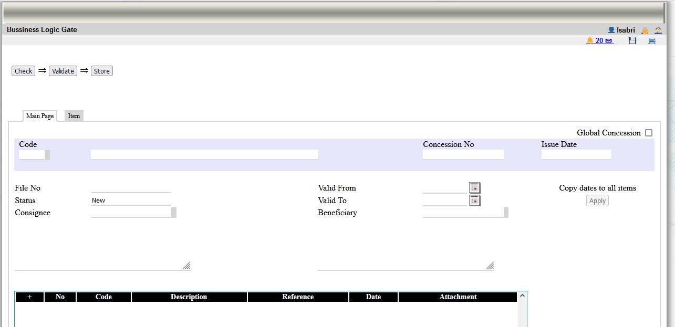
Task: Click the plus header to add table row
Action: tap(29, 297)
